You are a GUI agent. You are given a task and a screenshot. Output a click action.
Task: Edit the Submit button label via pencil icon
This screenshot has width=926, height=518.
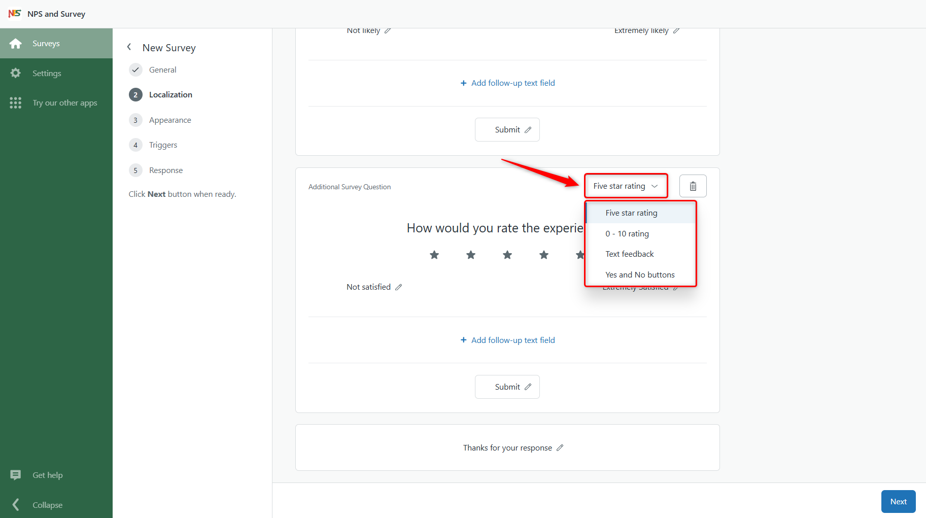[x=528, y=387]
